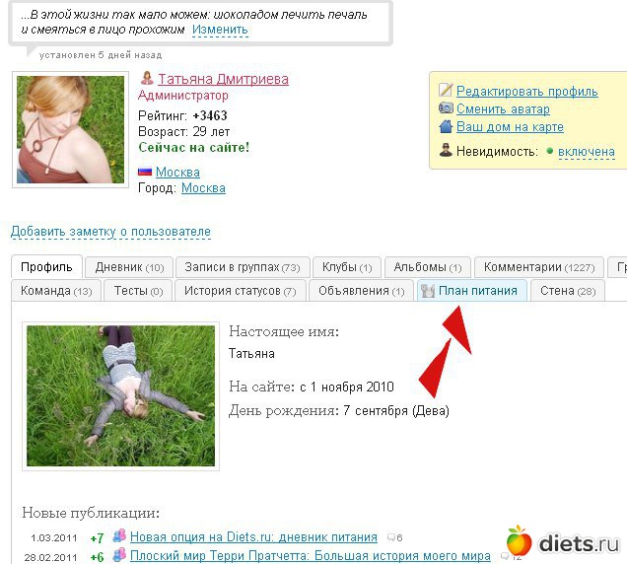
Task: Click the house icon beside Ваш дом на карте
Action: pyautogui.click(x=446, y=126)
